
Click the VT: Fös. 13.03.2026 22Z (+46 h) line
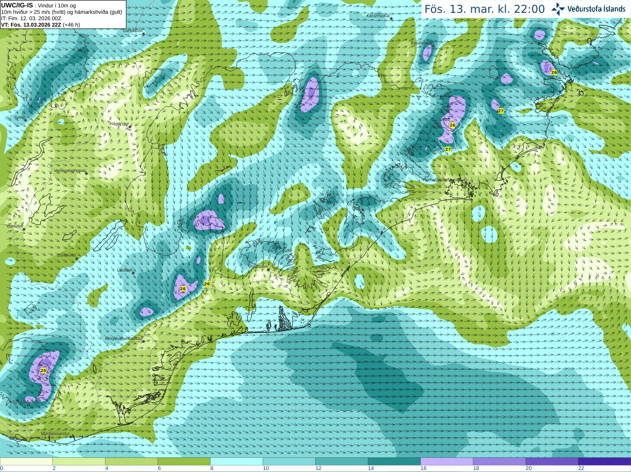(x=40, y=25)
